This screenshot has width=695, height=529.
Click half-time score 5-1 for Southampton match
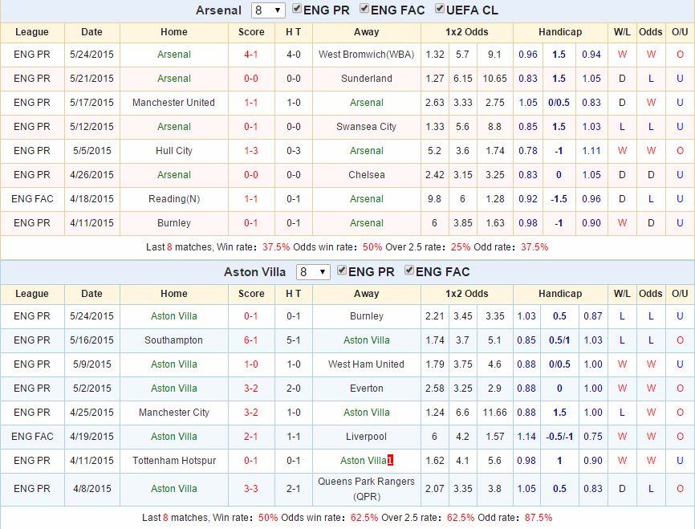coord(294,340)
